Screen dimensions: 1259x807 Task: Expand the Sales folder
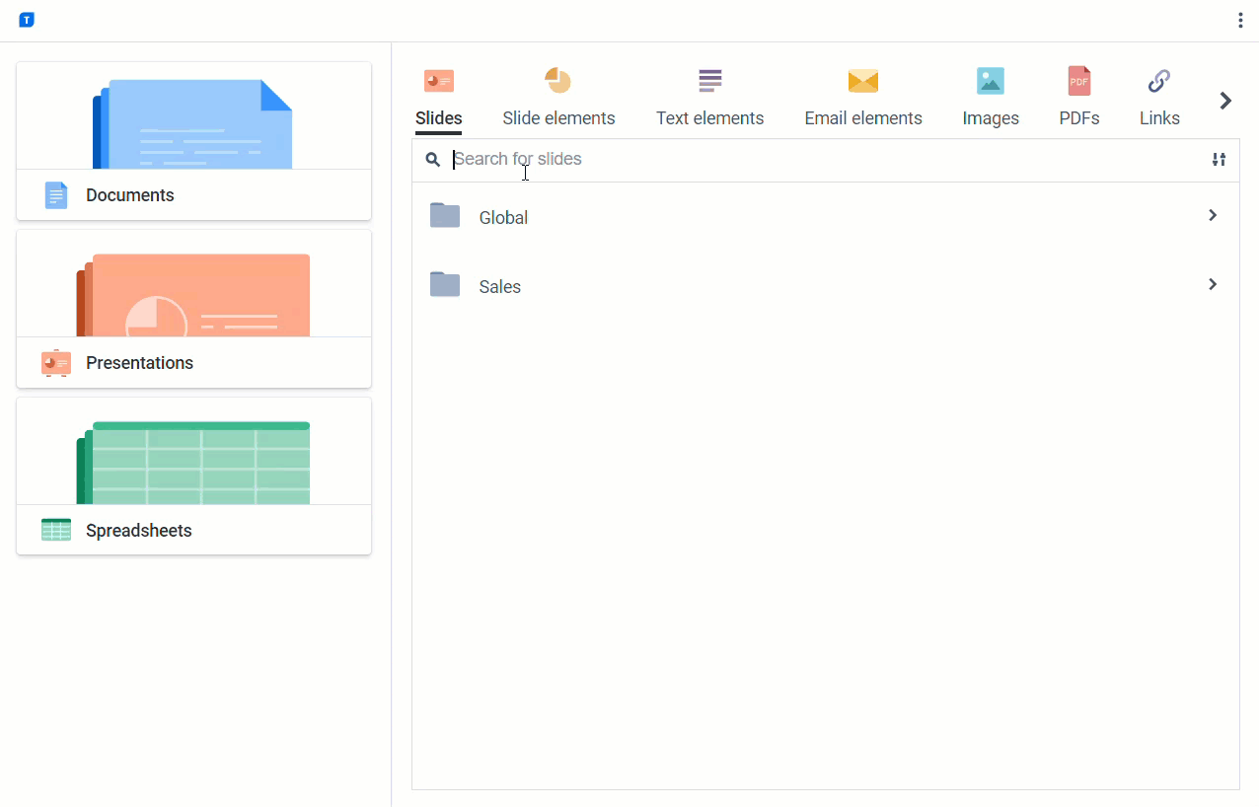(1213, 284)
